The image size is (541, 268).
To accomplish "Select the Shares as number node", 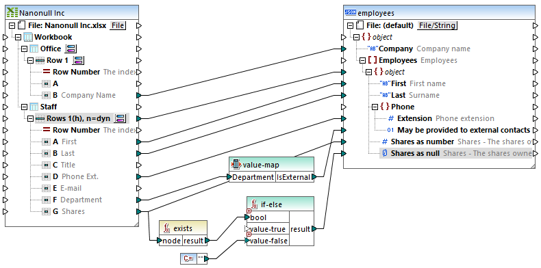I will [x=456, y=142].
